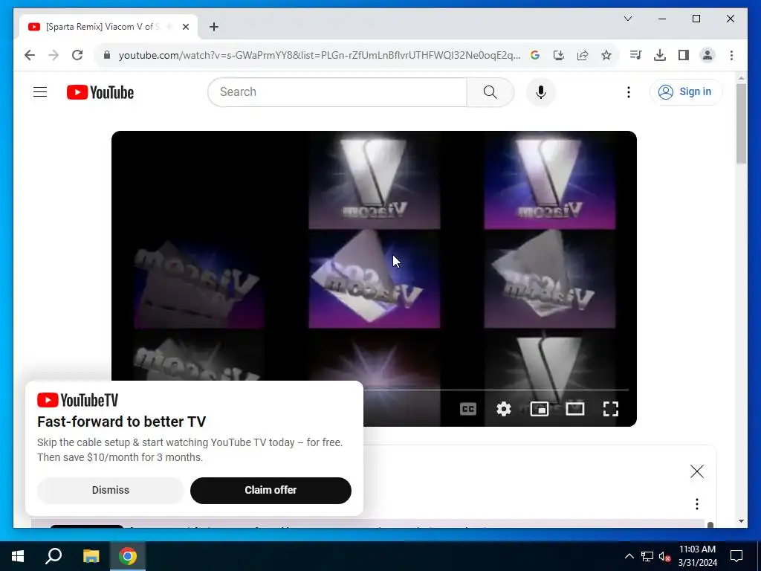Open Windows taskbar search
Viewport: 761px width, 571px height.
pos(54,556)
